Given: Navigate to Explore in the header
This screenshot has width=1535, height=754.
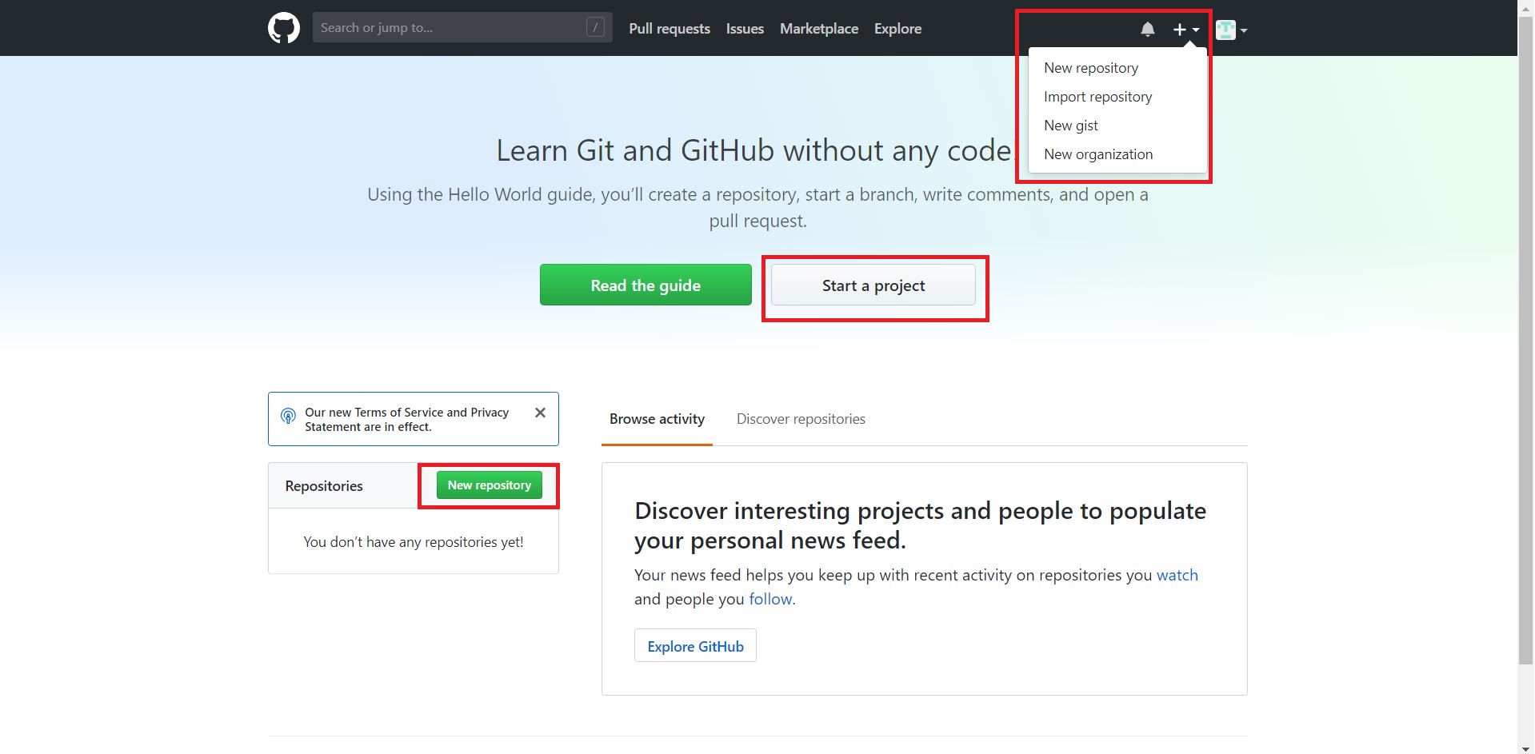Looking at the screenshot, I should 897,29.
